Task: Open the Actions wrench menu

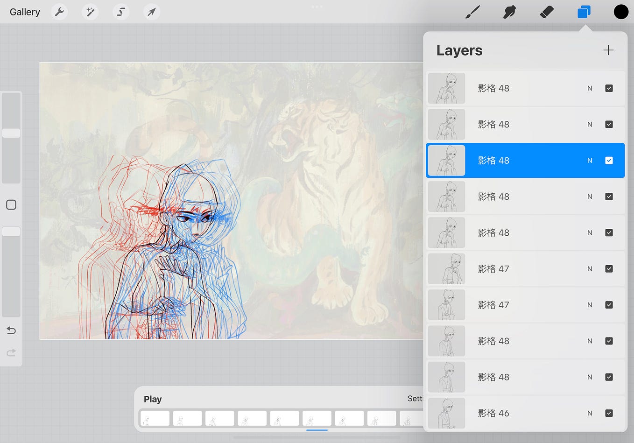Action: 59,12
